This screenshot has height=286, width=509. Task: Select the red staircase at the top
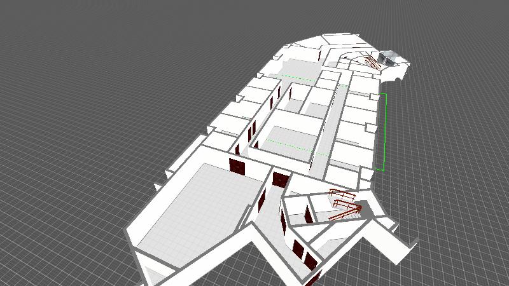tap(368, 61)
